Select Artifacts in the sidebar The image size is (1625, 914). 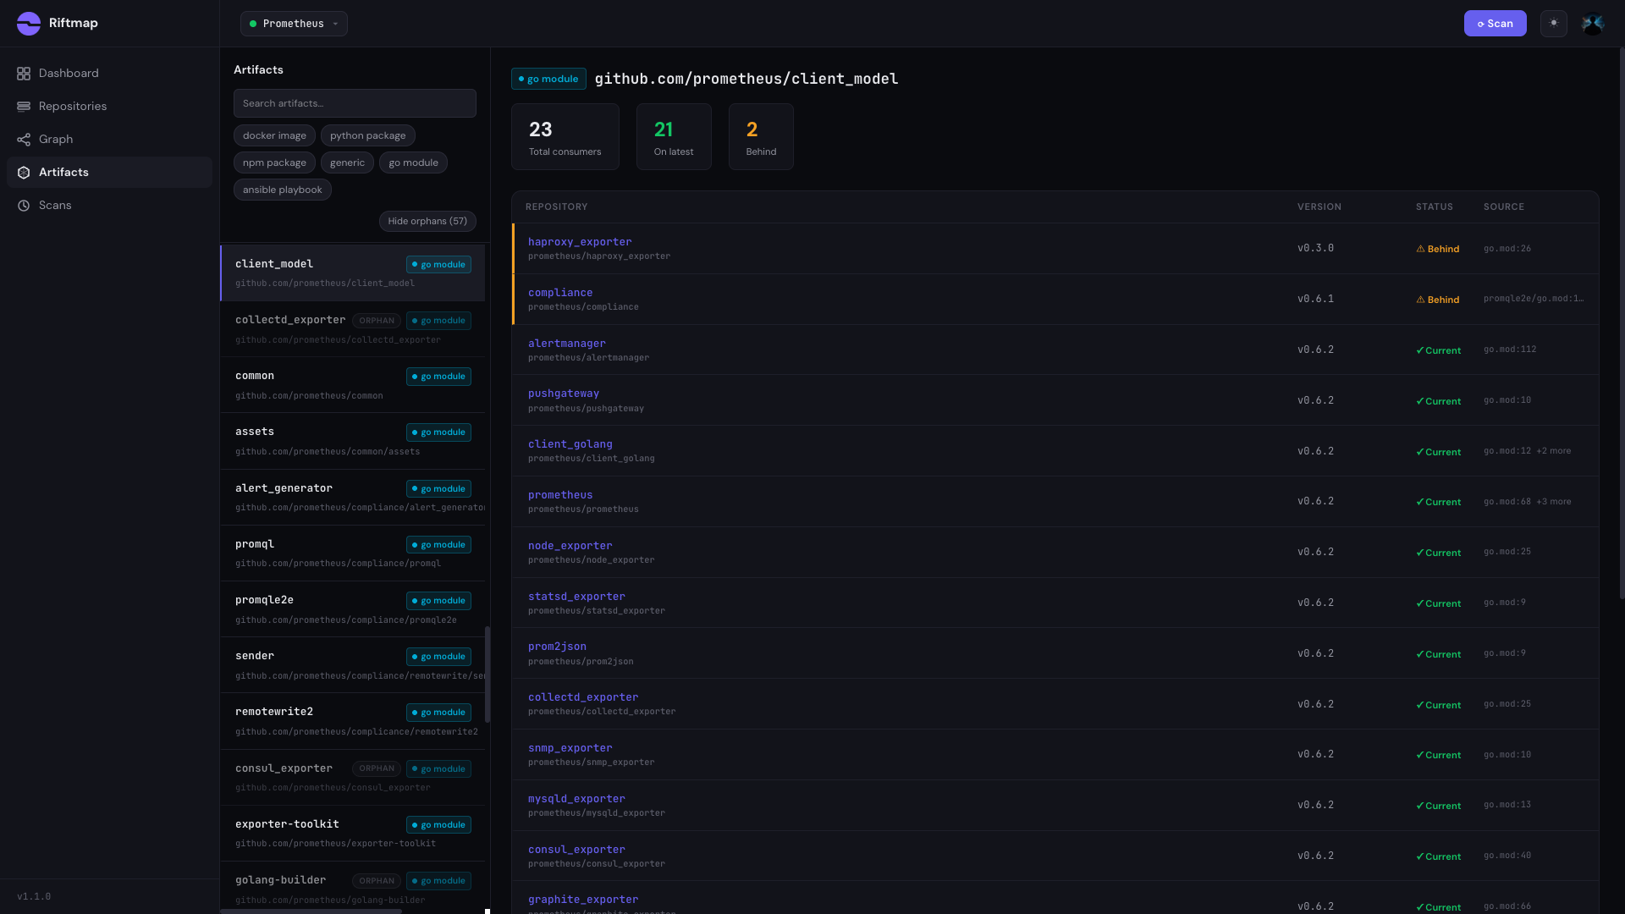pos(109,173)
